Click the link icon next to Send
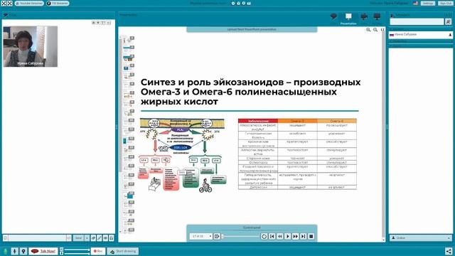Viewport: 455px width, 256px height. [x=93, y=238]
